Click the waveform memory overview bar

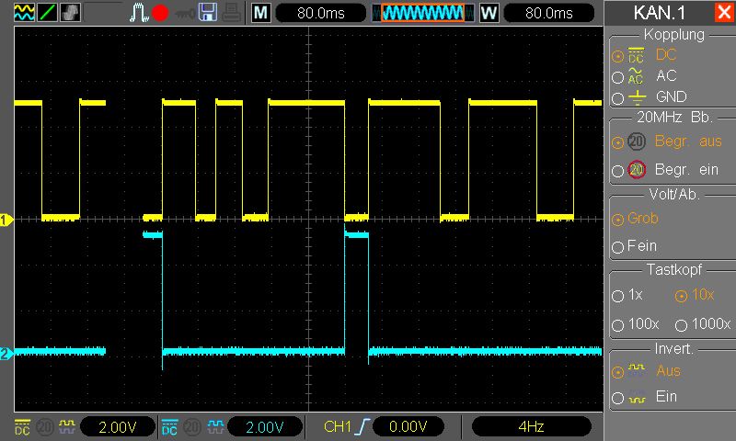point(423,13)
